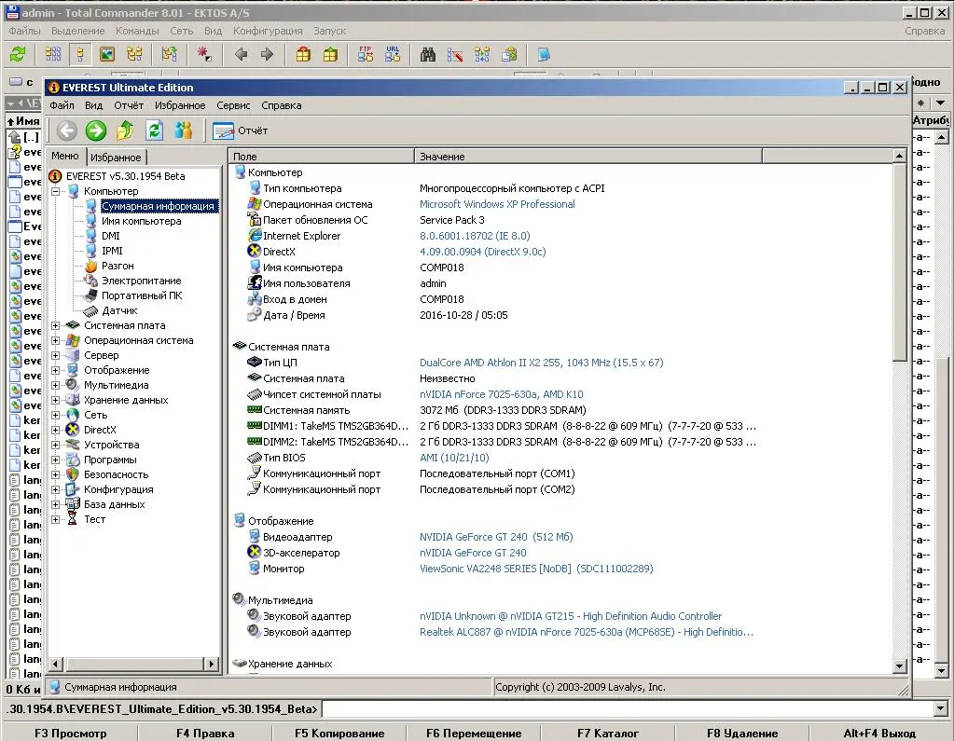Click the Сеть network globe icon
The width and height of the screenshot is (954, 741).
73,415
